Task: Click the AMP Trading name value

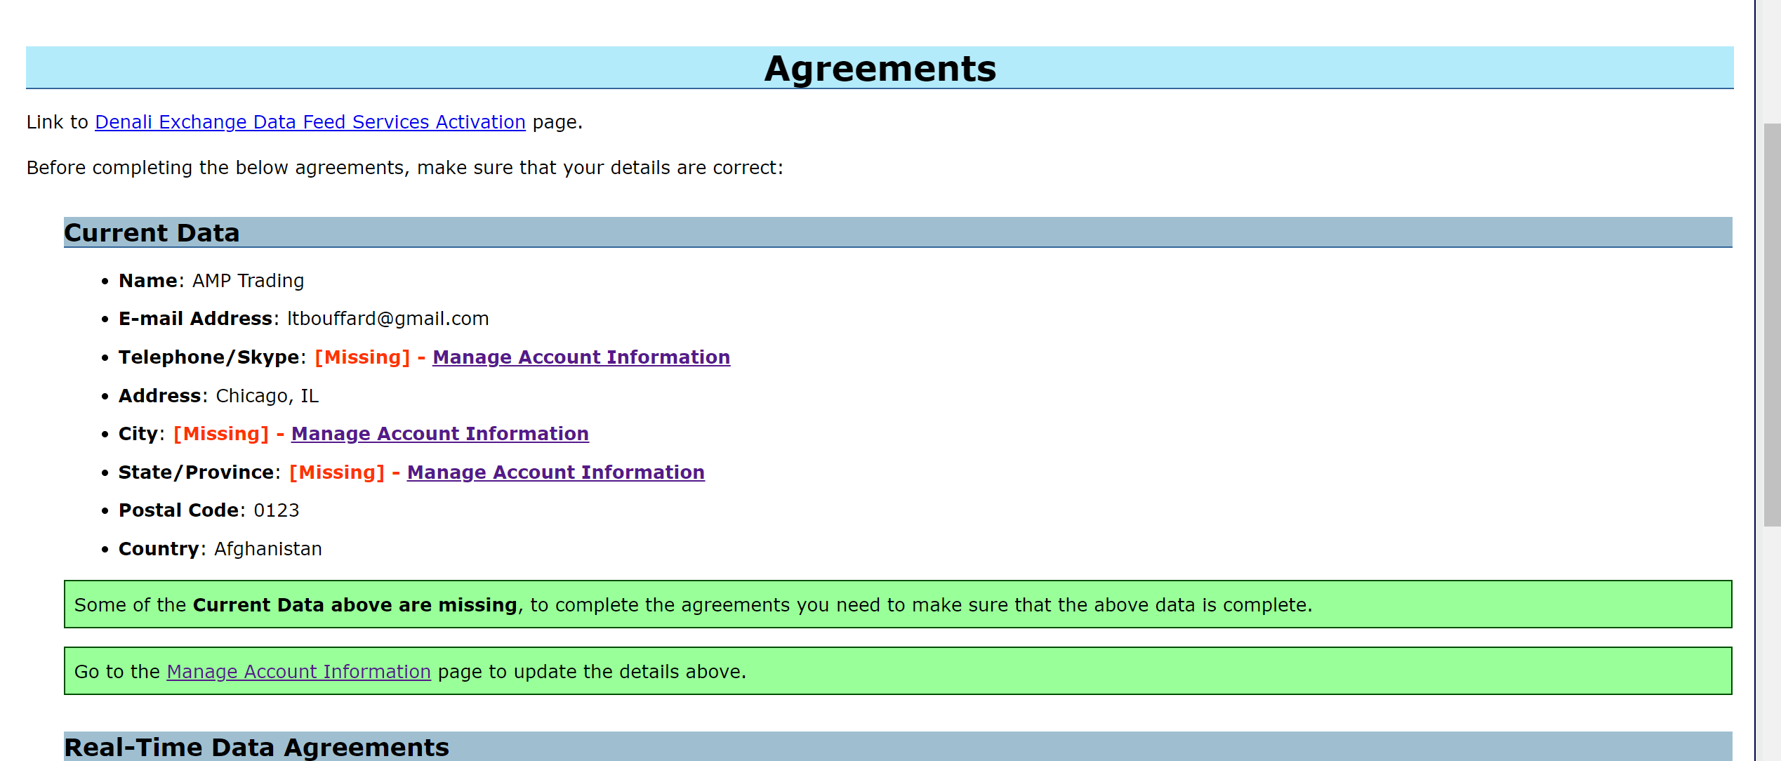Action: 248,281
